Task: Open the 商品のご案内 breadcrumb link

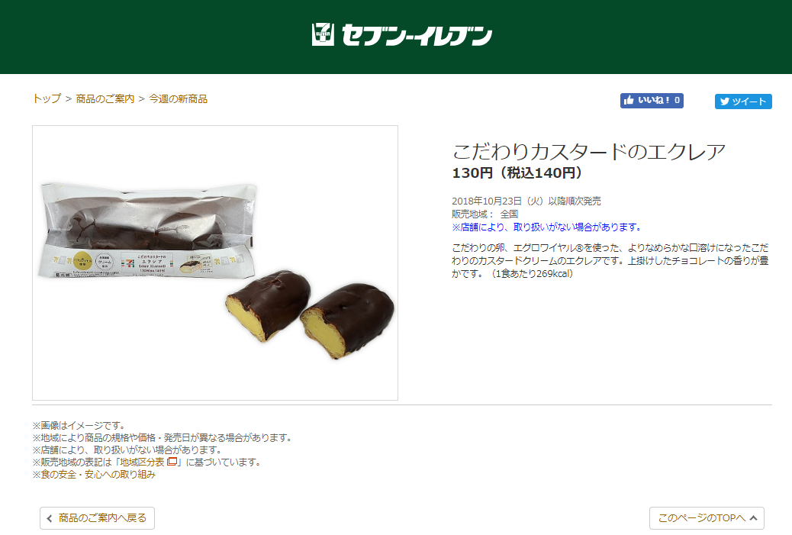Action: click(x=105, y=98)
